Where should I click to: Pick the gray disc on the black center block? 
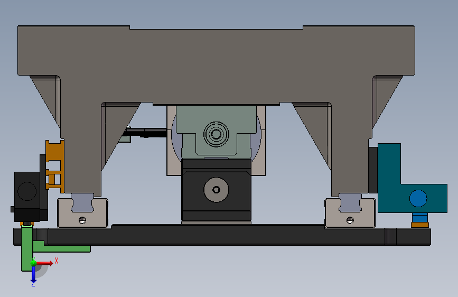216,190
